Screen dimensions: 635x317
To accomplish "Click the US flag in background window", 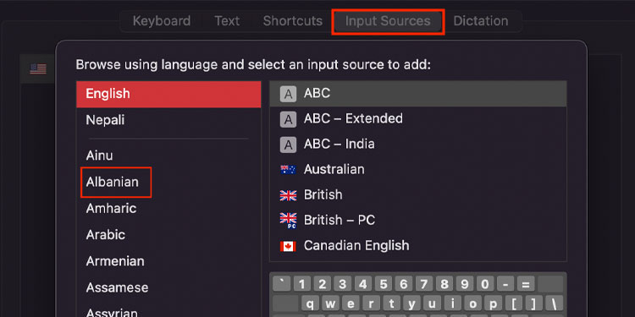I will coord(38,69).
